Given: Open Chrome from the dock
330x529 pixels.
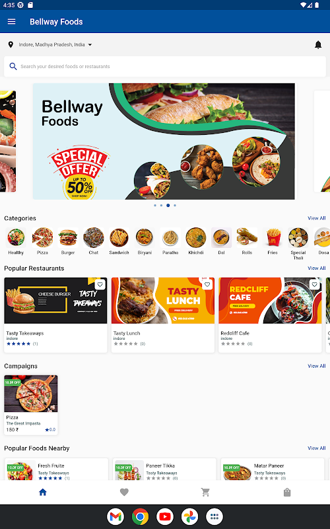Looking at the screenshot, I should coord(140,516).
